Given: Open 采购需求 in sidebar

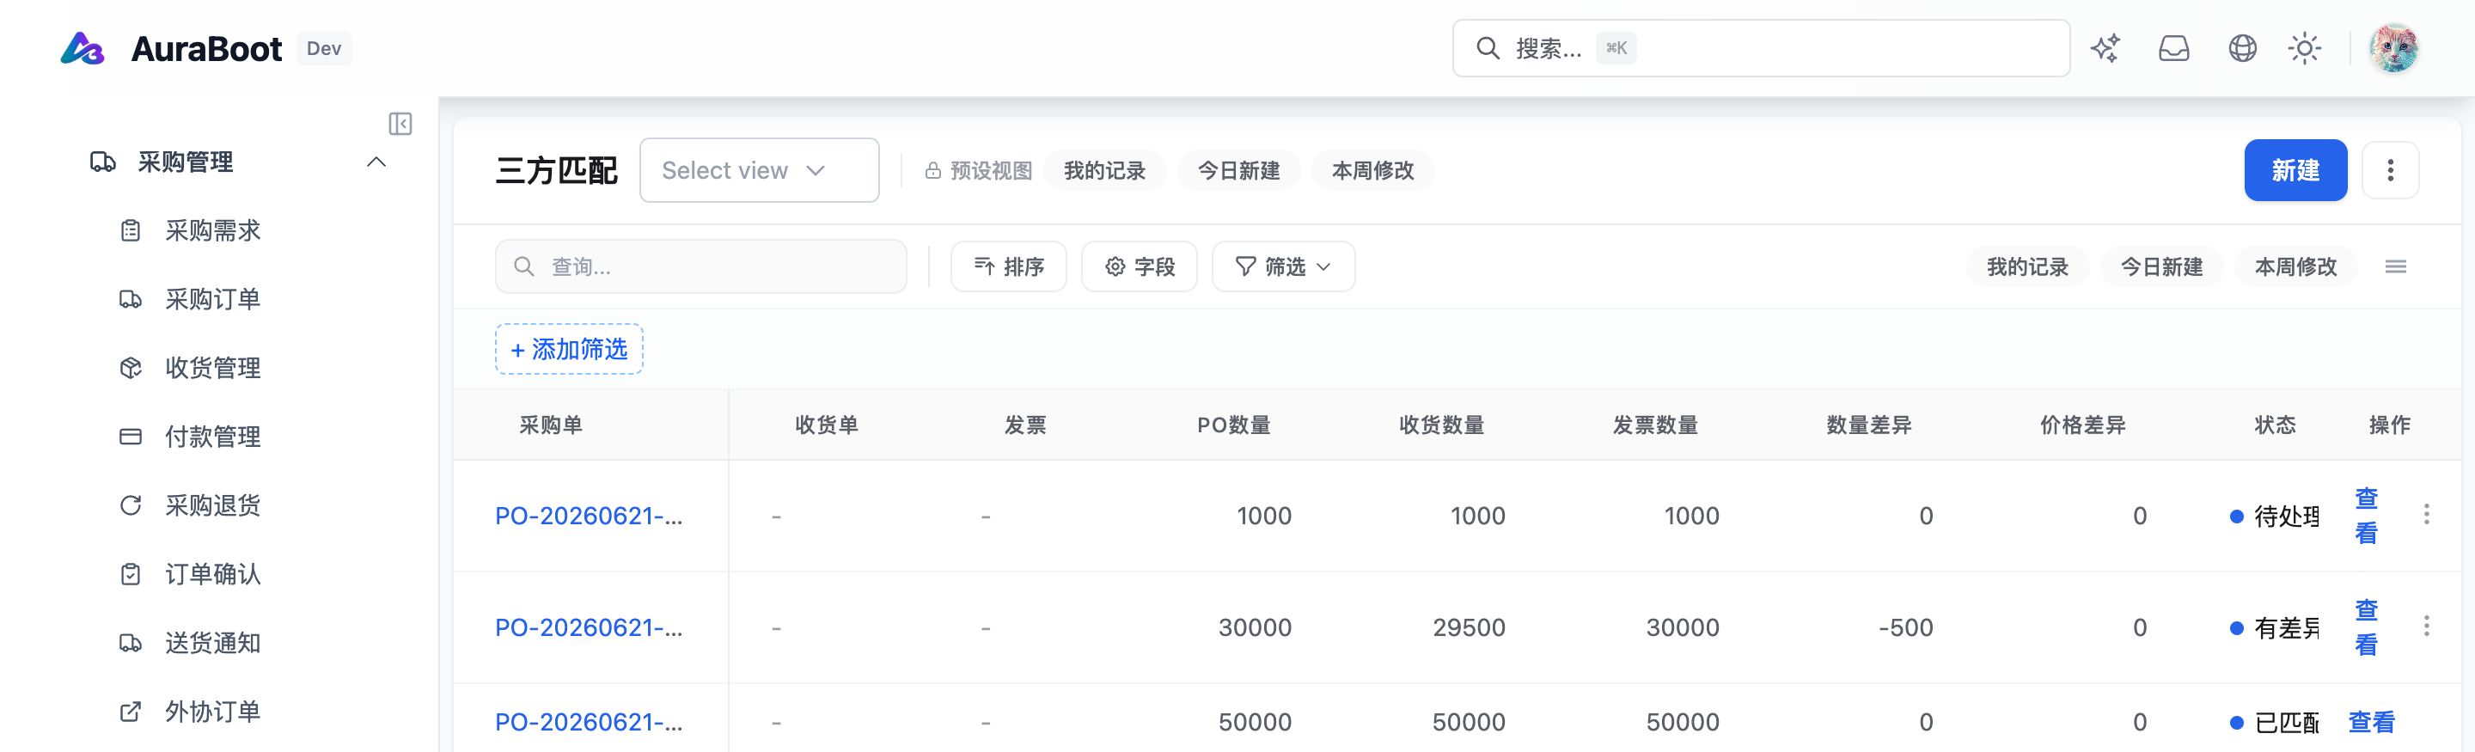Looking at the screenshot, I should tap(212, 230).
